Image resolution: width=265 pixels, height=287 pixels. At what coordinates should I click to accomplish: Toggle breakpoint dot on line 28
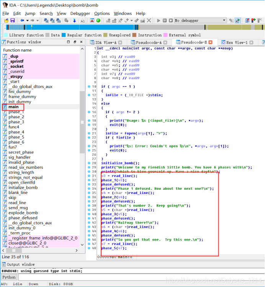point(89,163)
